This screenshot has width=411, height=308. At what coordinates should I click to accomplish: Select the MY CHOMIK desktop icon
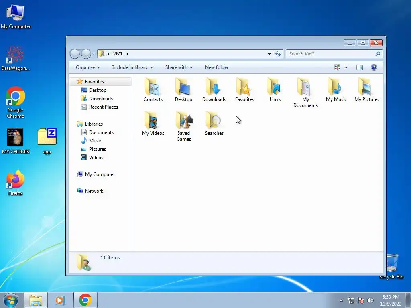click(16, 141)
